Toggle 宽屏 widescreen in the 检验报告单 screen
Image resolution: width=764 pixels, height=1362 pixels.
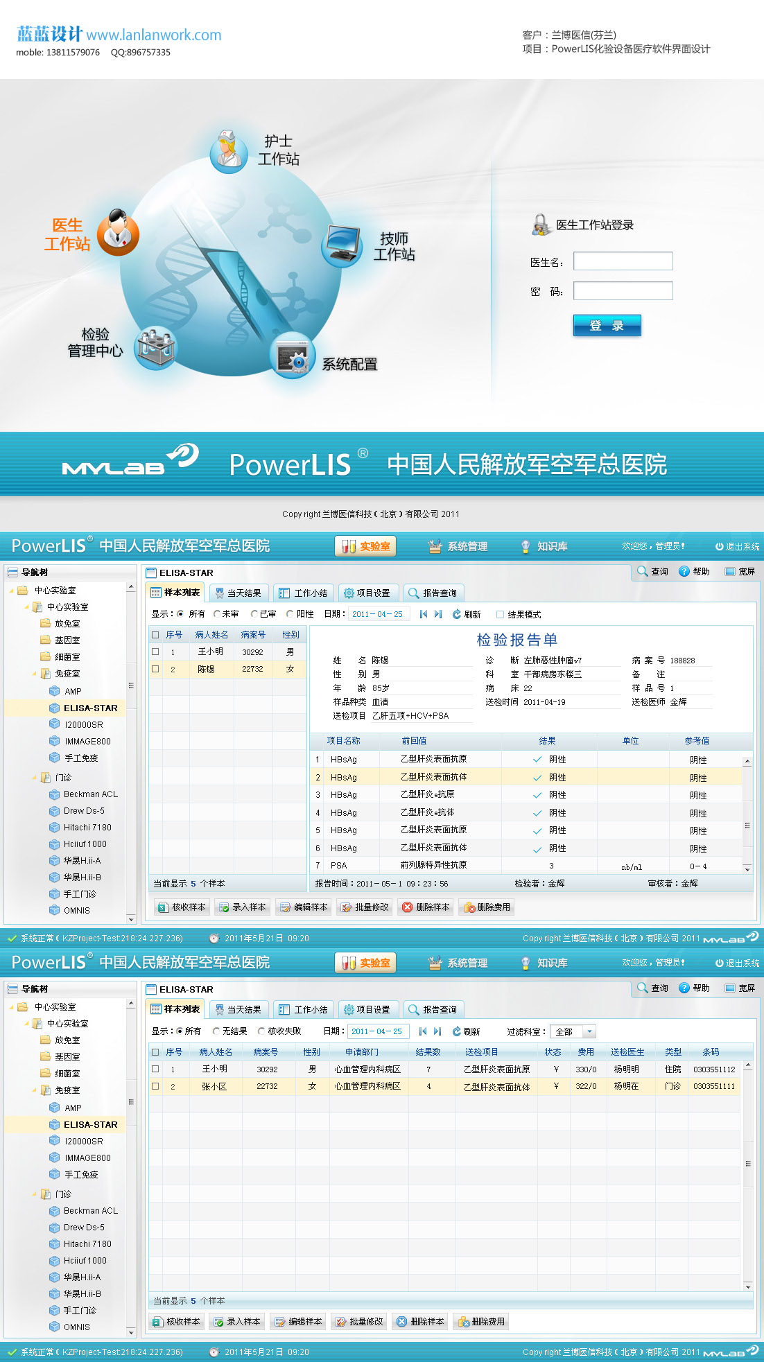740,571
